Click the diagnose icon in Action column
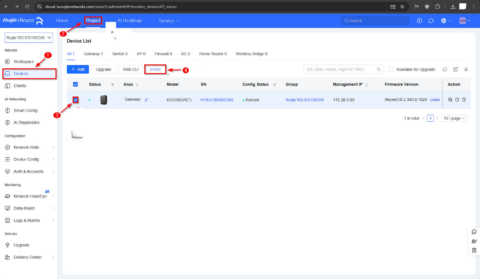Image resolution: width=480 pixels, height=279 pixels. point(450,100)
